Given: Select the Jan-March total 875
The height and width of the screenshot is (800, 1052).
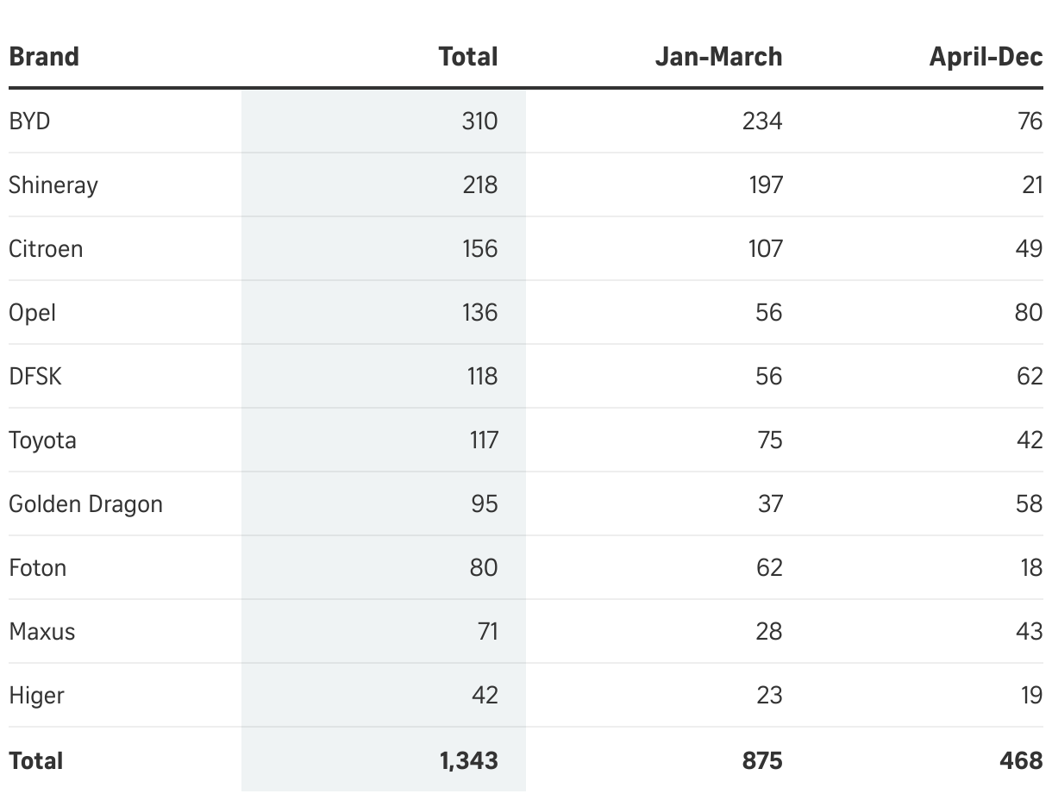Looking at the screenshot, I should click(761, 760).
